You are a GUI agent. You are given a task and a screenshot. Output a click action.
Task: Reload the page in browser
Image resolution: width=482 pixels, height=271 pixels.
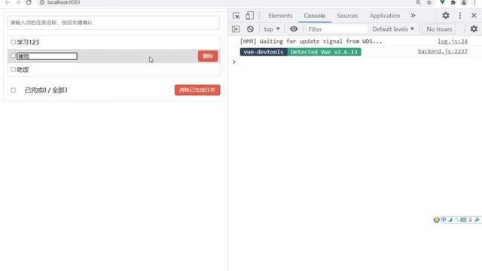pos(29,2)
